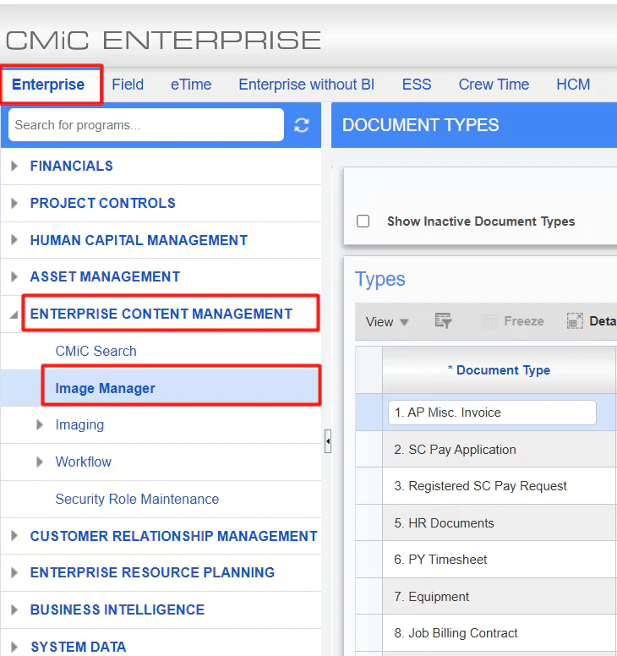
Task: Click the Document Type column header
Action: click(499, 370)
